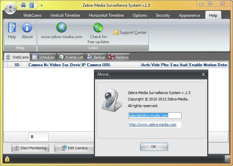Open Support Center envelope link

130,32
